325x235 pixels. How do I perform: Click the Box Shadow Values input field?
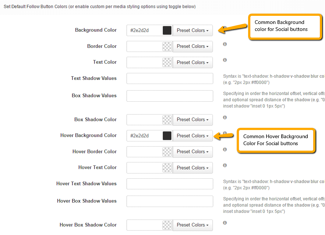click(170, 96)
